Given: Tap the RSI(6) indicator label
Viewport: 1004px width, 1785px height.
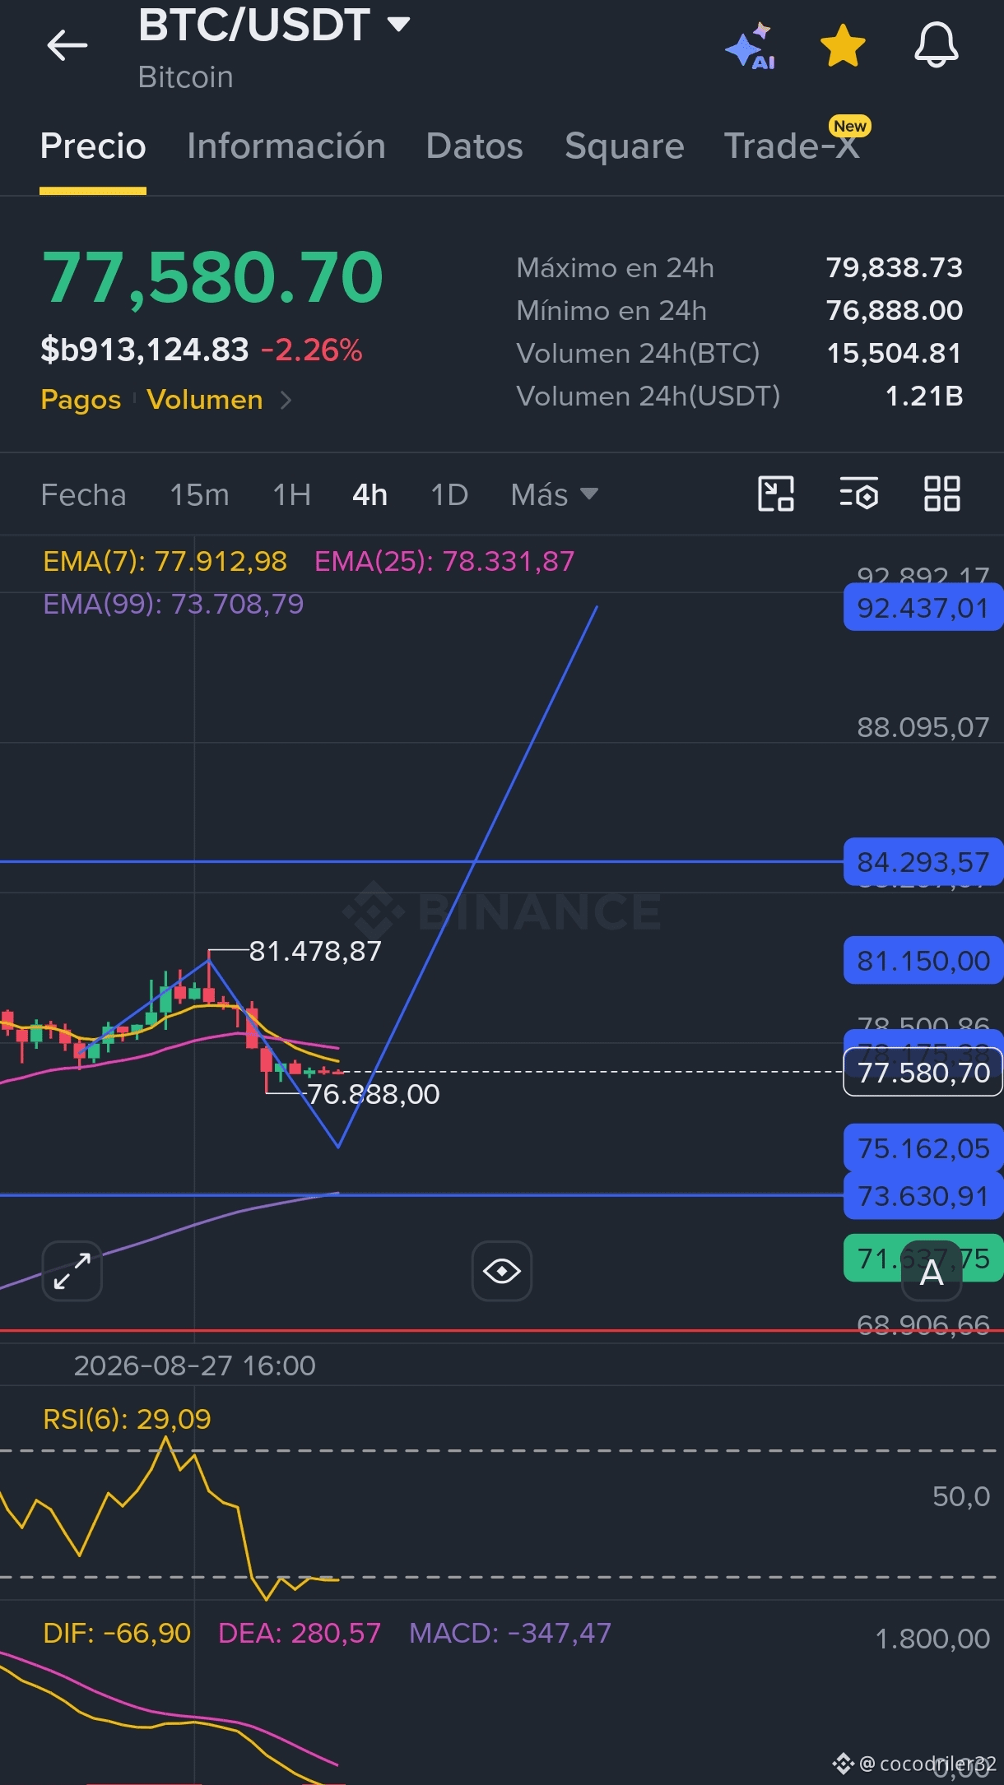Looking at the screenshot, I should pyautogui.click(x=127, y=1419).
